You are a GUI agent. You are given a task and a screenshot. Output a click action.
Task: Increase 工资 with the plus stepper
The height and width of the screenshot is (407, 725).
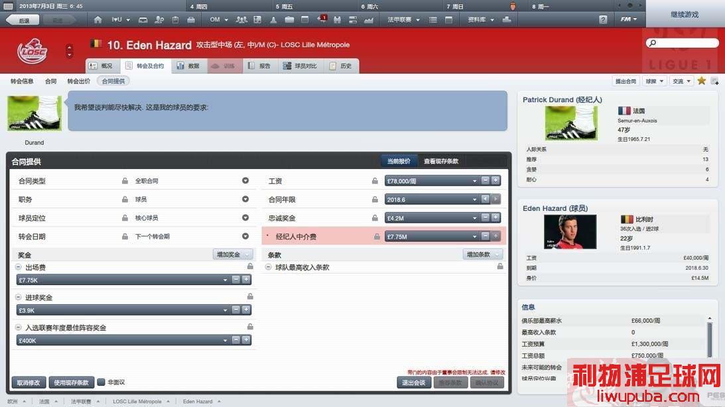point(495,181)
